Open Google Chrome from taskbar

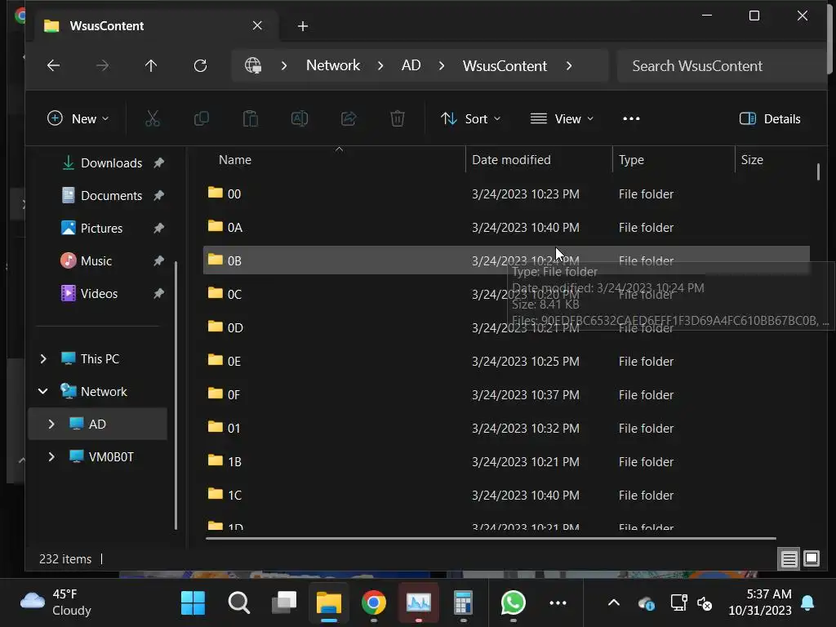coord(374,603)
